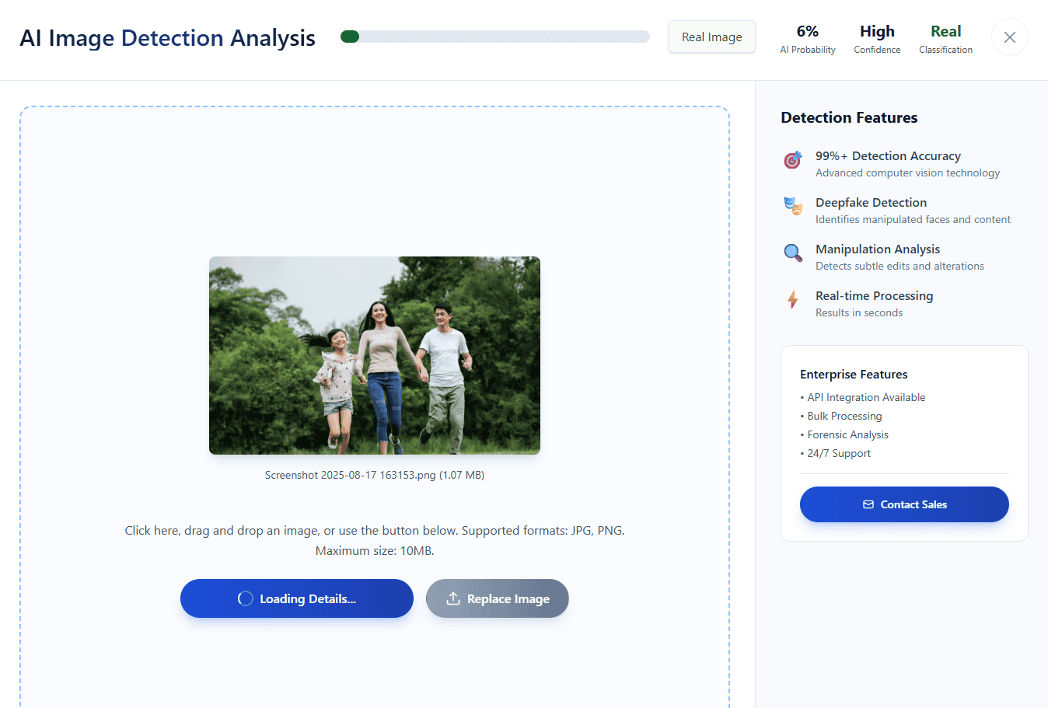Click the 6% AI Probability value
1048x708 pixels.
tap(808, 31)
